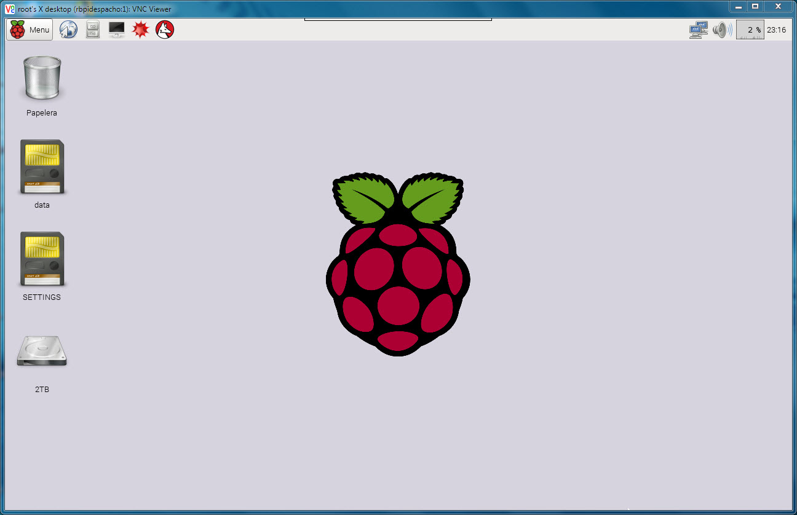This screenshot has width=797, height=515.
Task: Open the Raspberry Pi Menu button
Action: coord(30,29)
